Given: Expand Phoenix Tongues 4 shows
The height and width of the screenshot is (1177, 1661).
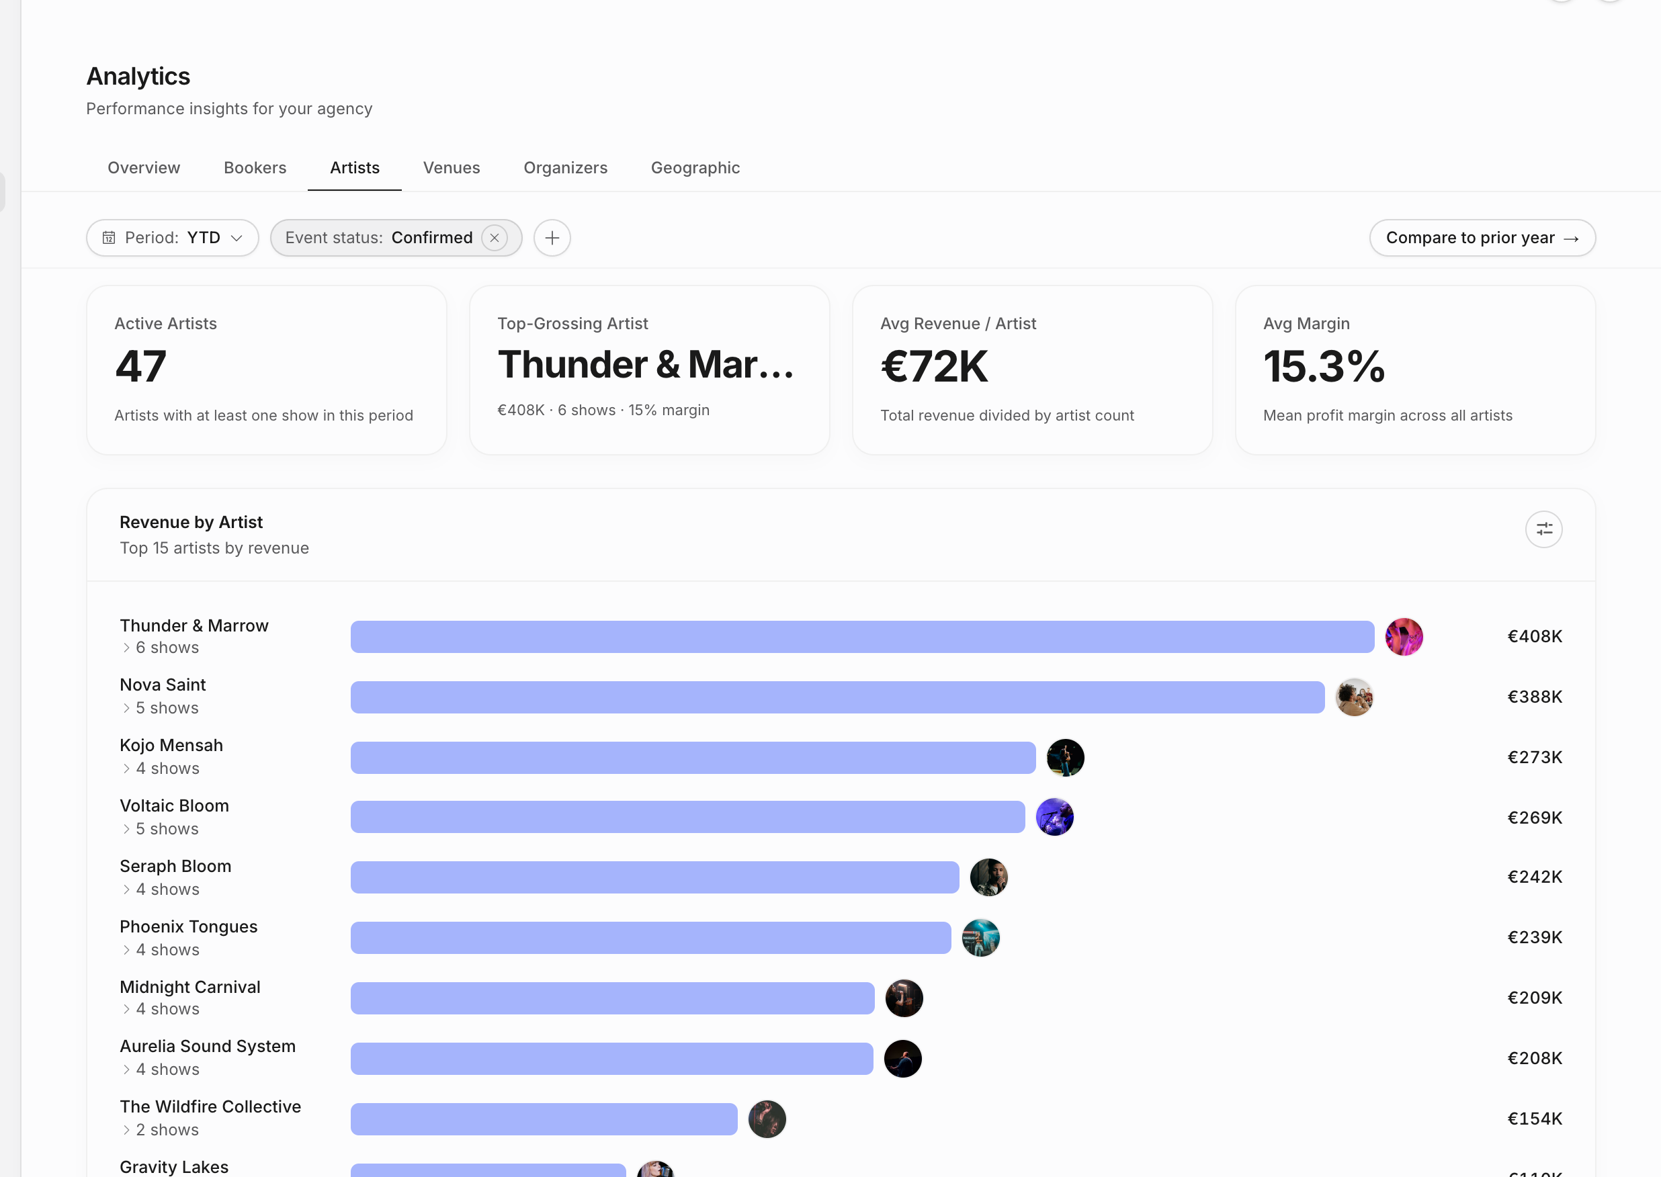Looking at the screenshot, I should tap(160, 949).
